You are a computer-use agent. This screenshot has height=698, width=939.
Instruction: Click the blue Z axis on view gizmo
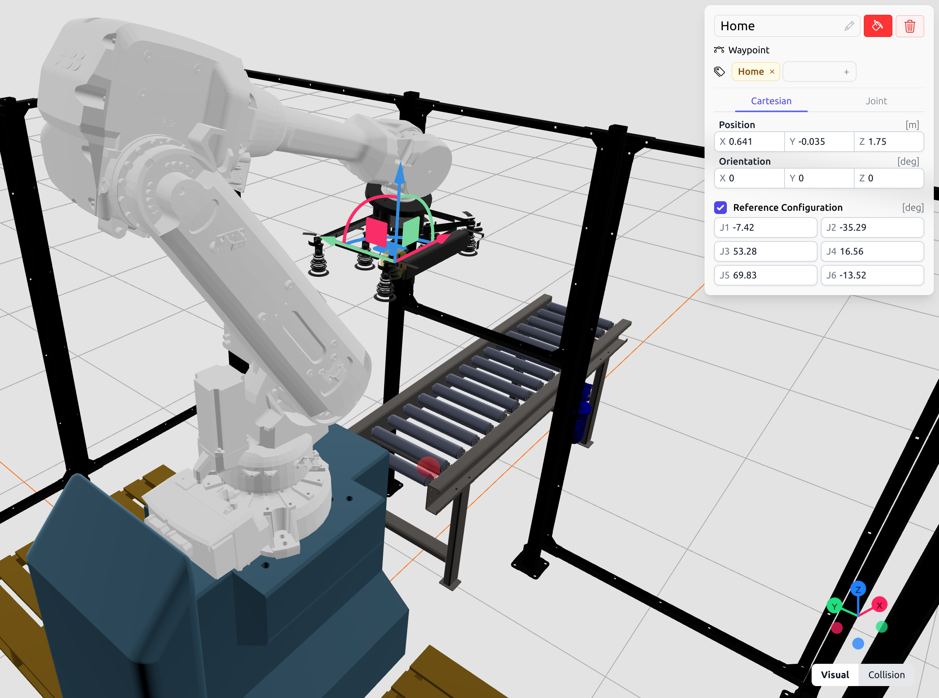point(857,589)
